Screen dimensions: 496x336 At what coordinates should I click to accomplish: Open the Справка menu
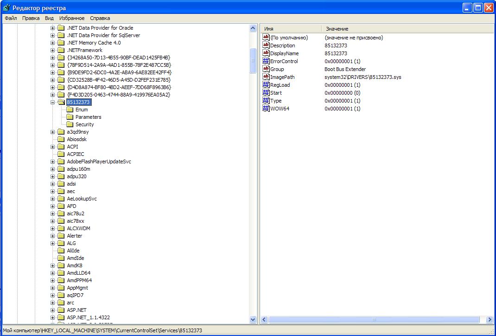click(x=100, y=18)
